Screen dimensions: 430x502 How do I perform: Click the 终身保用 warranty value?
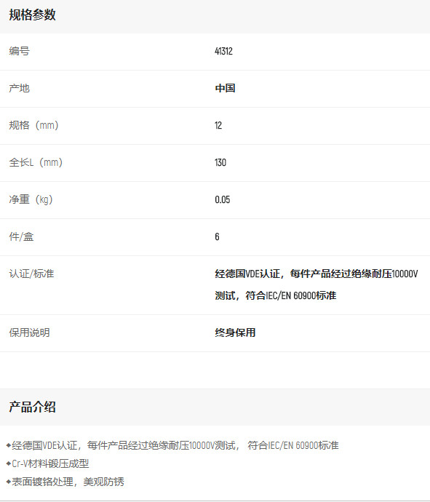235,333
